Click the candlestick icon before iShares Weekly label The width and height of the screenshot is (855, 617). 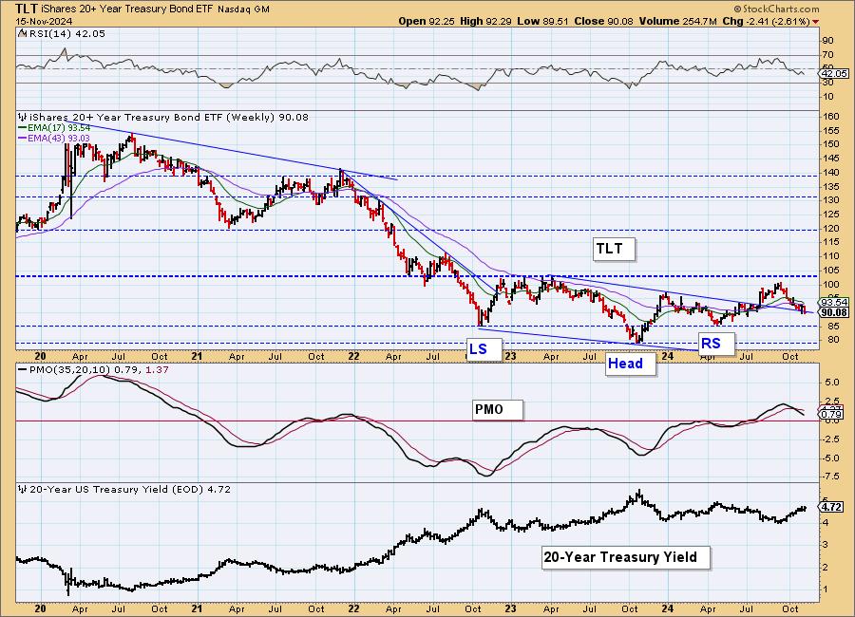pos(23,117)
